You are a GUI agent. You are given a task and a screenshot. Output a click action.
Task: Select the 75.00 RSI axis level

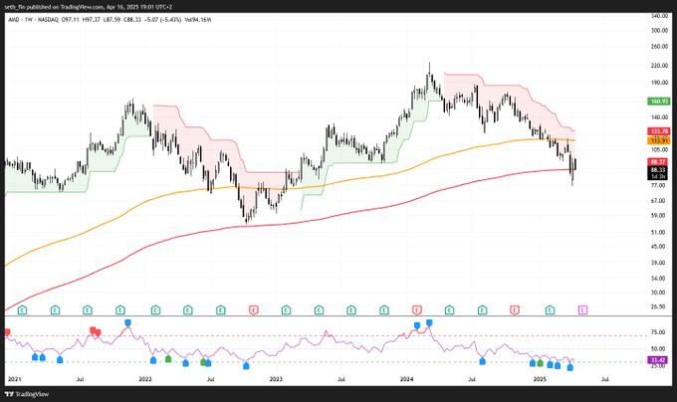coord(658,332)
